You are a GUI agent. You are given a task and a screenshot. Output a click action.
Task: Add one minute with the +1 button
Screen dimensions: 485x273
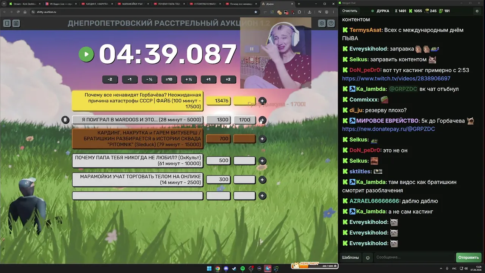[x=208, y=79]
